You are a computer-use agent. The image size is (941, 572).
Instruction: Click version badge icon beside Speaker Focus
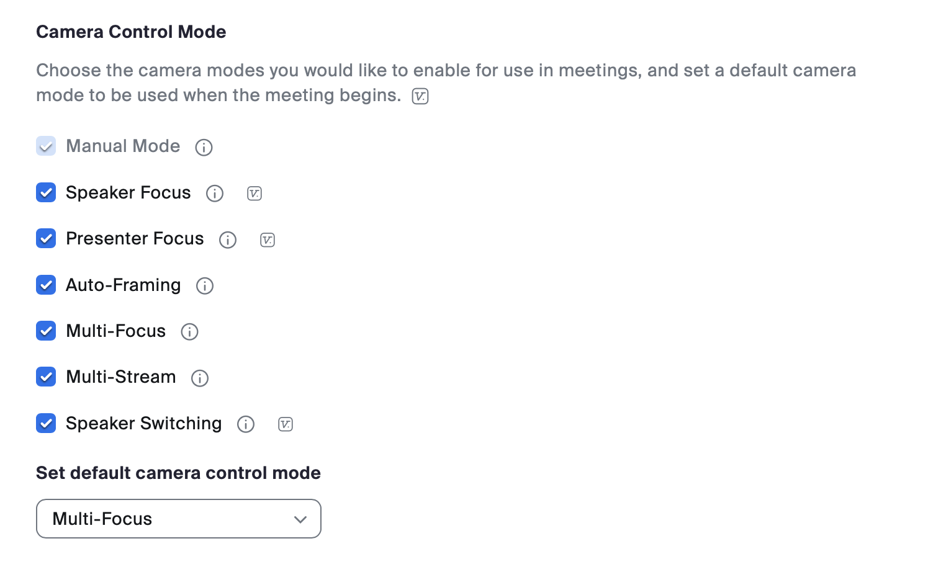click(254, 194)
